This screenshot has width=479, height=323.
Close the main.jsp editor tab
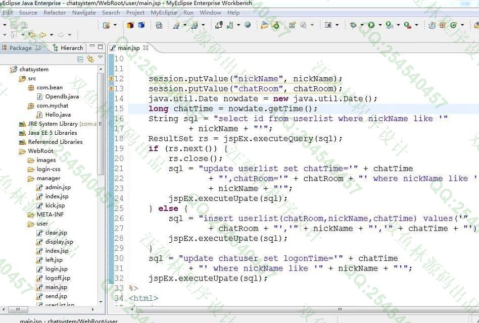146,48
